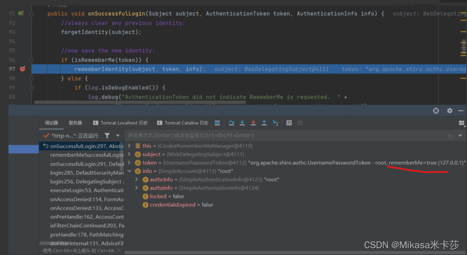Click the filter frames funnel icon
The image size is (467, 255).
107,135
